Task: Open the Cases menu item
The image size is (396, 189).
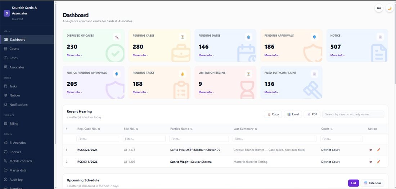Action: [27, 58]
